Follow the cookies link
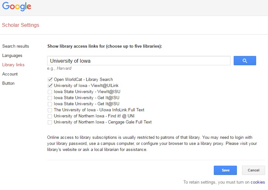This screenshot has height=190, width=268. pyautogui.click(x=258, y=182)
